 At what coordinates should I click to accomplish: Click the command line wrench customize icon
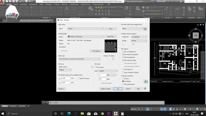47,103
